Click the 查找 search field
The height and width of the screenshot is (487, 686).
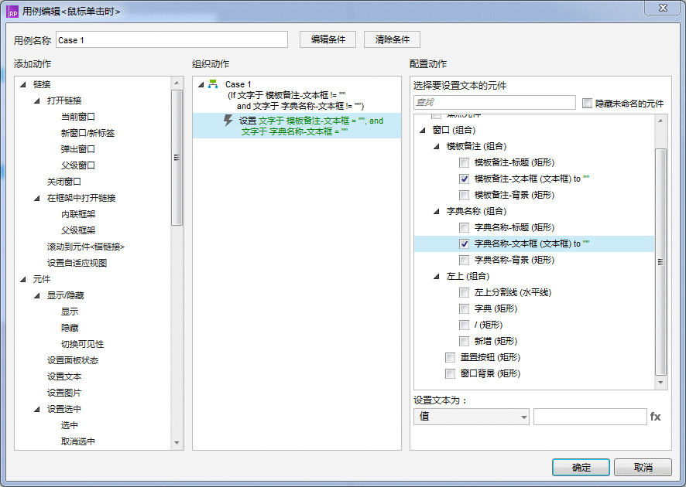[x=495, y=102]
